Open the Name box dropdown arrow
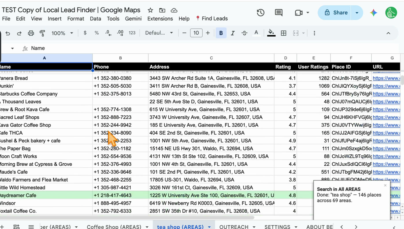404x229 pixels. tap(12, 48)
